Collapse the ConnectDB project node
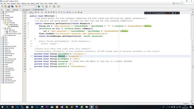 [x=1, y=19]
